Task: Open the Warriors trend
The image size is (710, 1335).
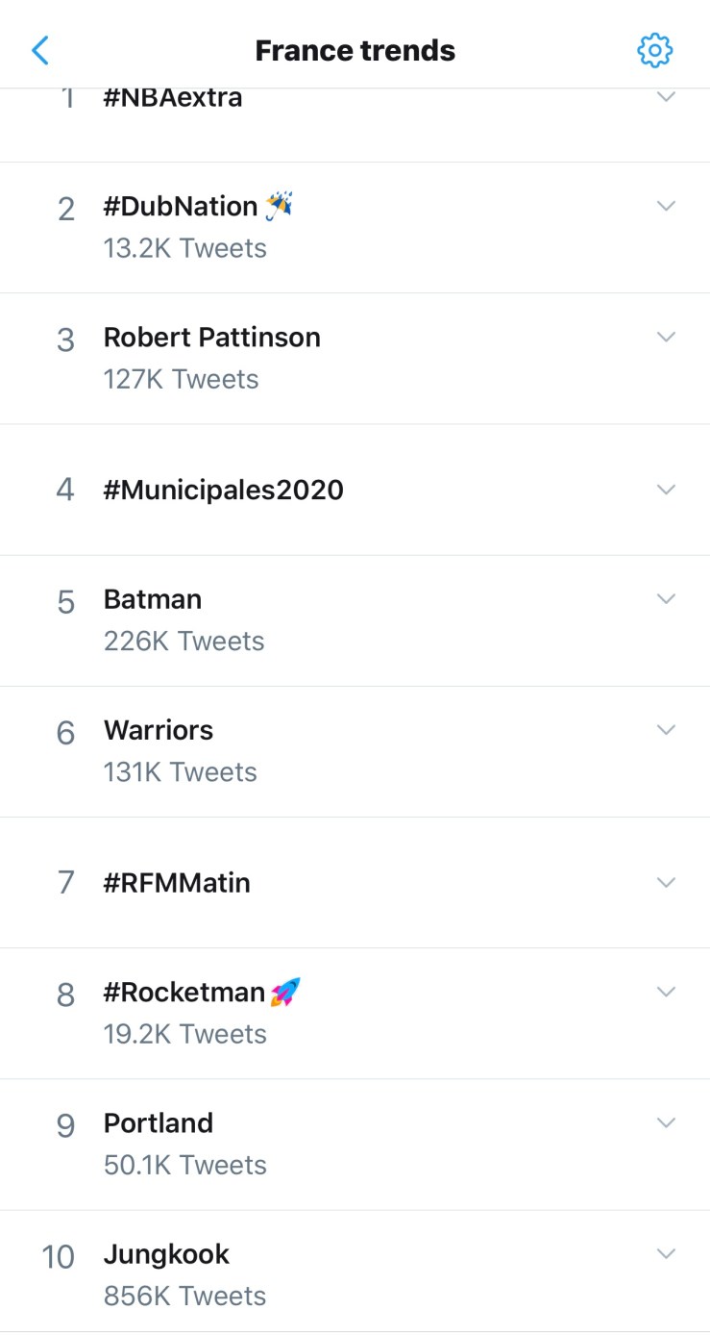Action: pos(159,730)
